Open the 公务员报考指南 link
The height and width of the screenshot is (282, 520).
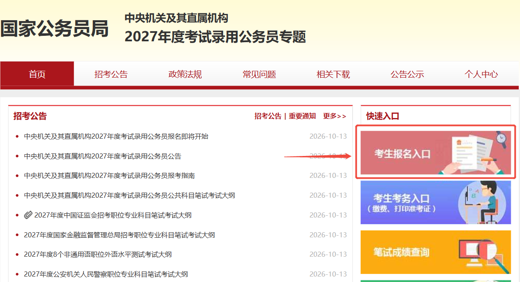click(109, 175)
